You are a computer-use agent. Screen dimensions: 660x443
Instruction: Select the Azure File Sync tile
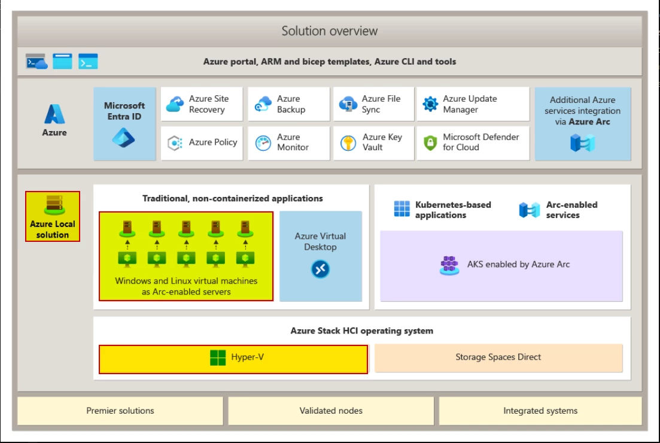click(374, 104)
